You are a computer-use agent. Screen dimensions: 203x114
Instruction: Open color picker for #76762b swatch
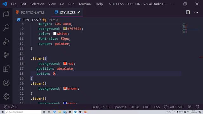tap(65, 28)
